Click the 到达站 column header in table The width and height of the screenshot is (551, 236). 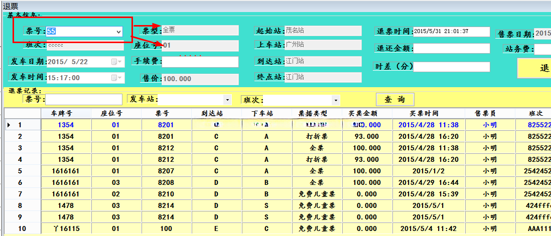pos(217,113)
